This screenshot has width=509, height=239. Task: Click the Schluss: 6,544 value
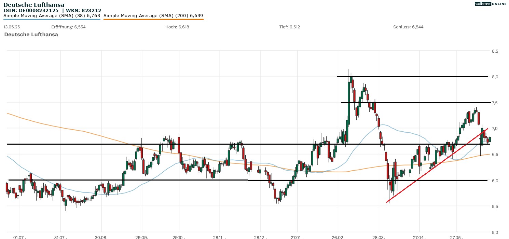click(408, 27)
